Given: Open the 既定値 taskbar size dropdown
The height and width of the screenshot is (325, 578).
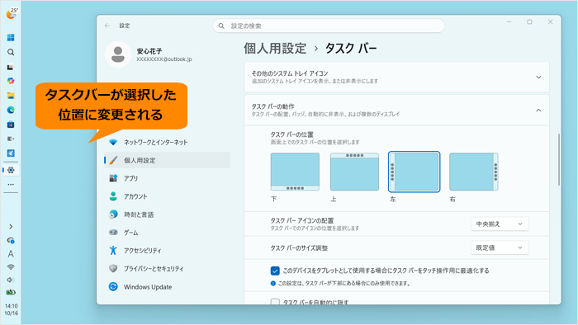Looking at the screenshot, I should pyautogui.click(x=500, y=247).
